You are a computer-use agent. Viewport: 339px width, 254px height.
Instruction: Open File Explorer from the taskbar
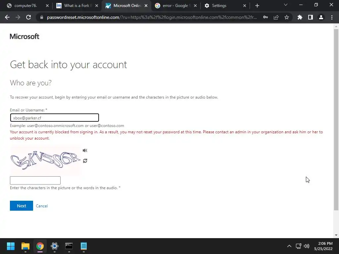tap(25, 246)
